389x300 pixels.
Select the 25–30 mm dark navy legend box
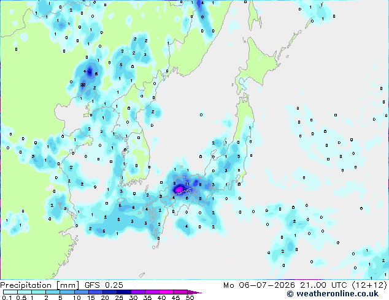pos(123,292)
